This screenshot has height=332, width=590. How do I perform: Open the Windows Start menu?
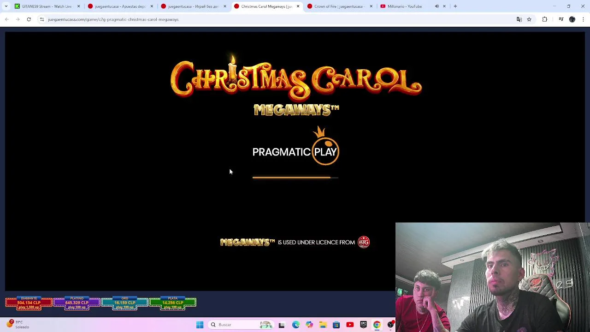tap(200, 325)
